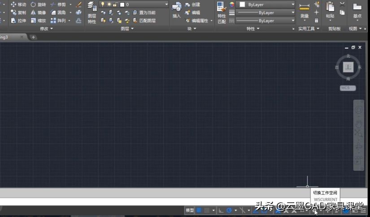Open a new drawing tab with plus

(33, 37)
